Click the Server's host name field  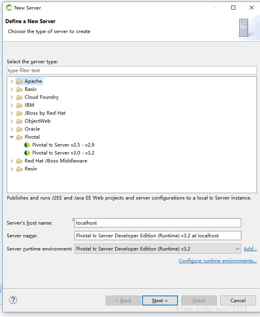coord(158,223)
